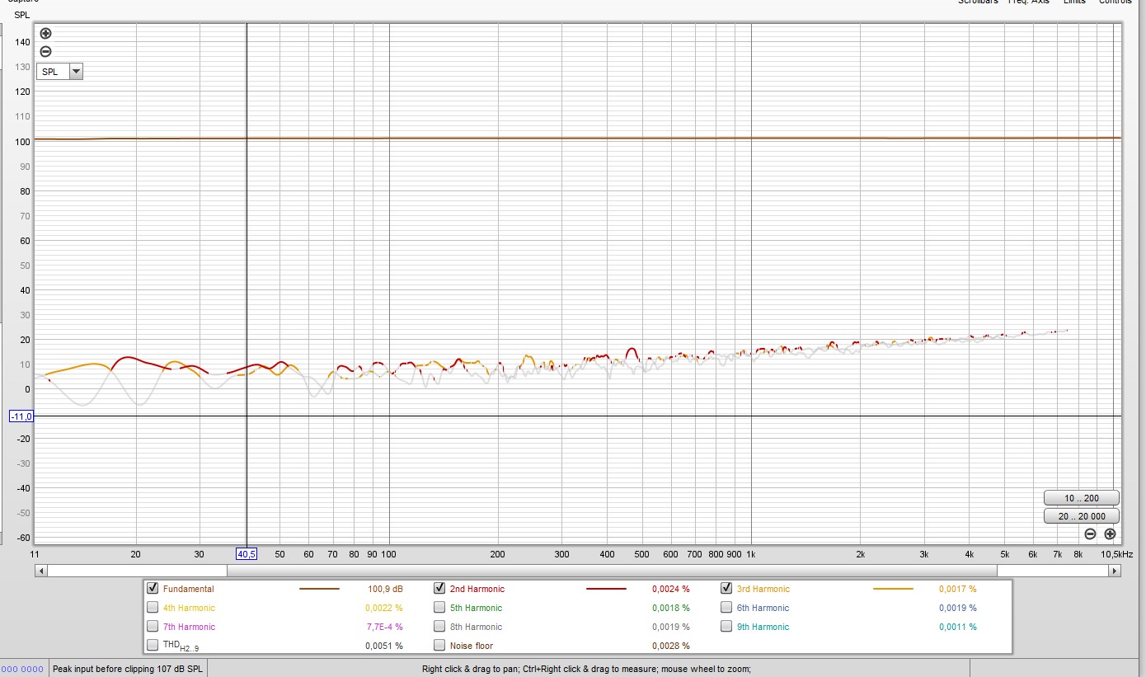Click the 3rd Harmonic orange line sample
This screenshot has height=677, width=1146.
[893, 590]
